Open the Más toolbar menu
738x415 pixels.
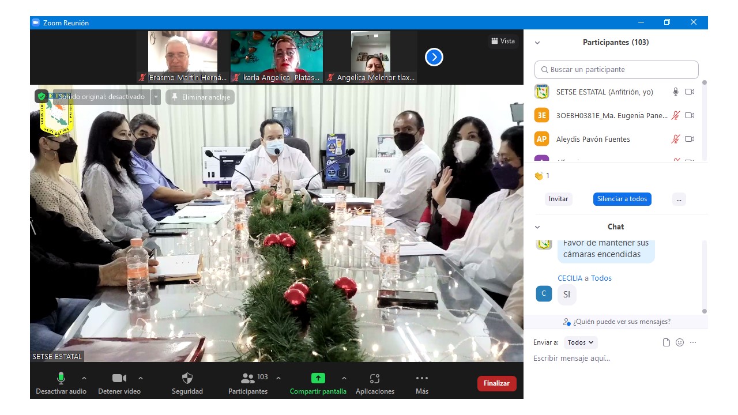422,384
